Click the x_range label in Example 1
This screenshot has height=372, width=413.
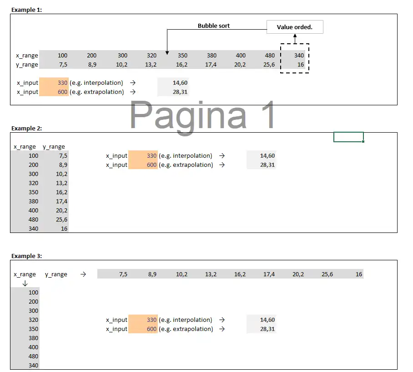(x=27, y=56)
